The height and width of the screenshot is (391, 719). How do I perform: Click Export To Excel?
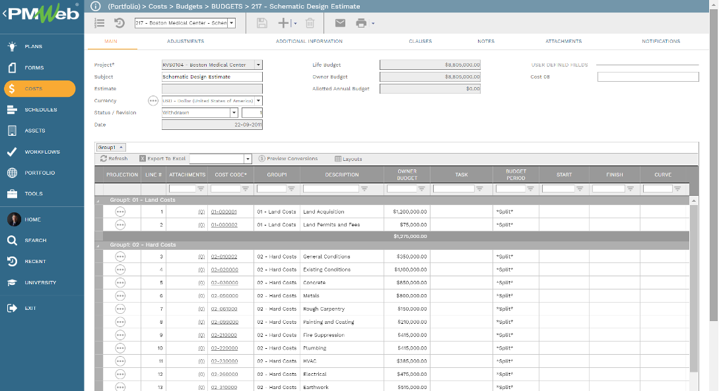click(x=162, y=158)
